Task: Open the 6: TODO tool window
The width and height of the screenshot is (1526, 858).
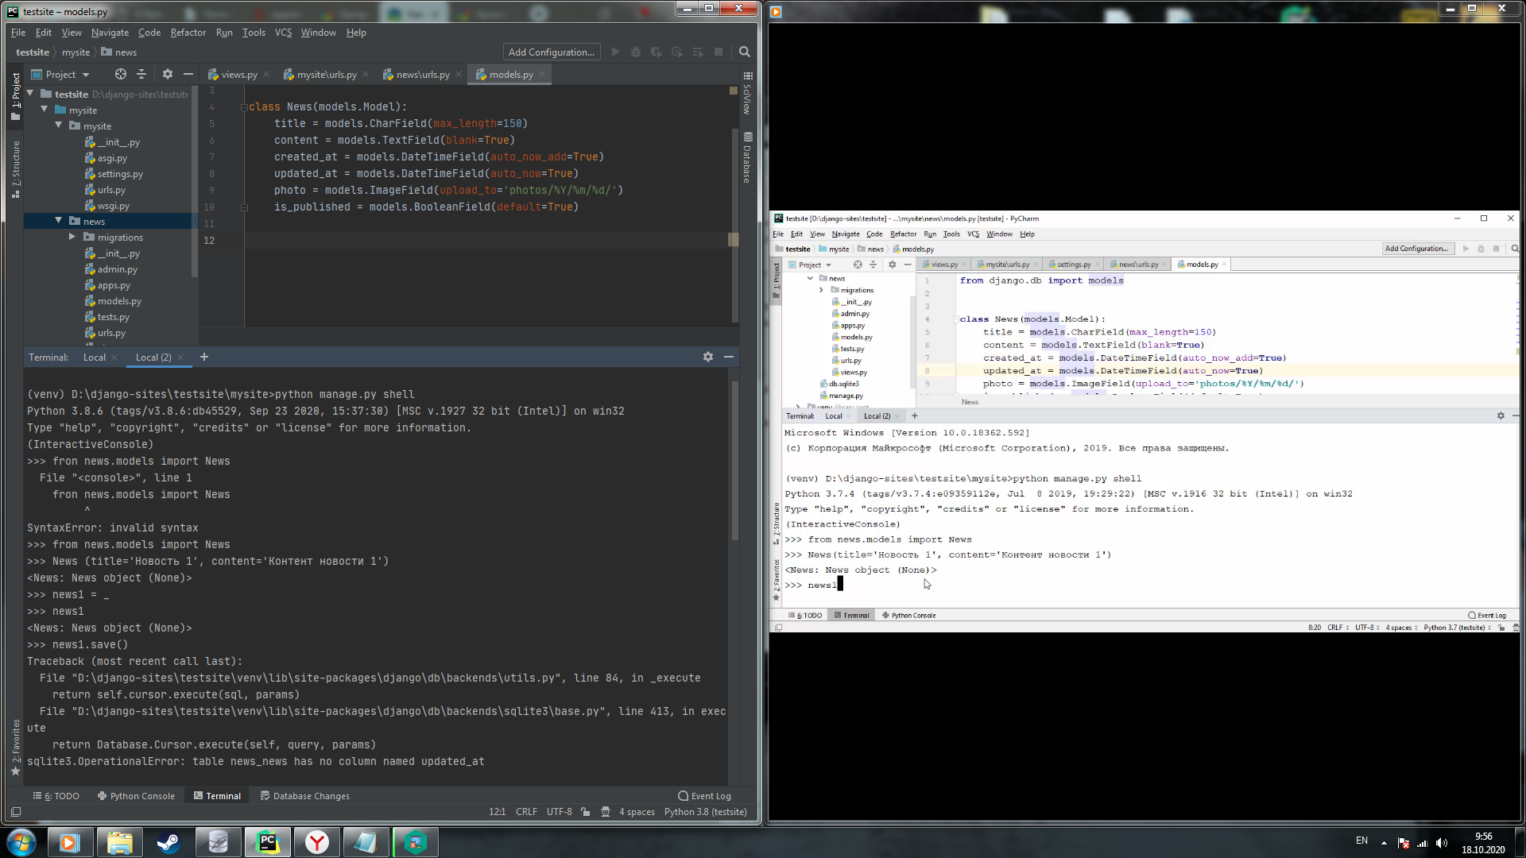Action: (x=56, y=796)
